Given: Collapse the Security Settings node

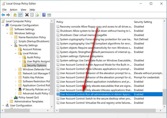Looking at the screenshot, I should point(11,45).
